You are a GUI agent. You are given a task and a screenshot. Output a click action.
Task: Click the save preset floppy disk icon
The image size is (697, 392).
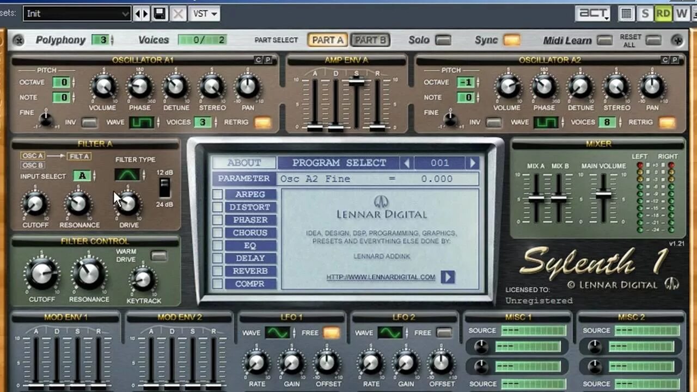click(160, 14)
